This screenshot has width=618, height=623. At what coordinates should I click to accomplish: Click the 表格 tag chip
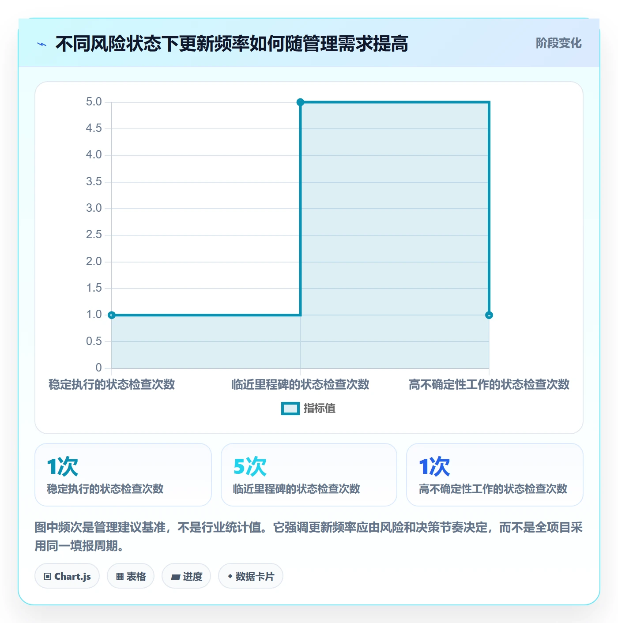click(x=131, y=576)
